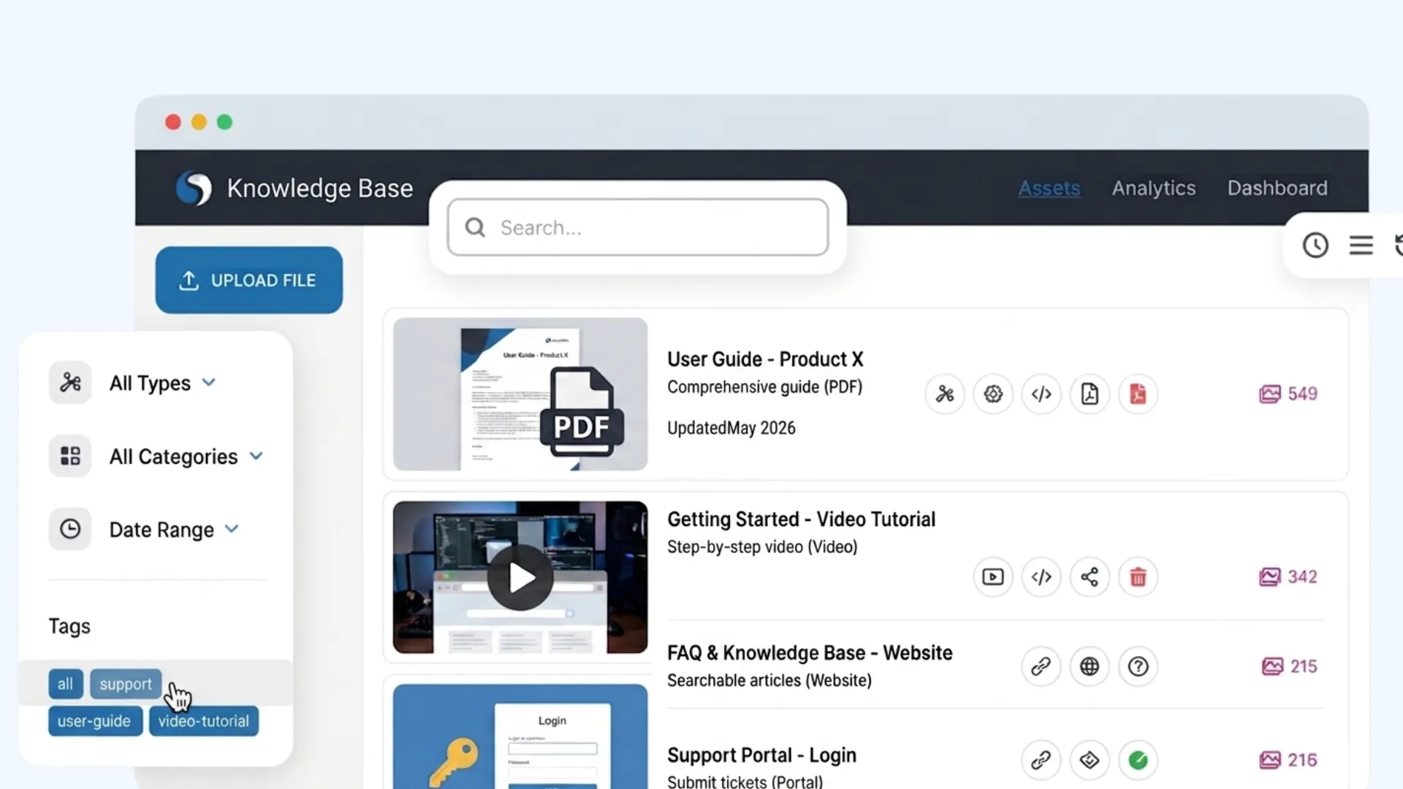This screenshot has height=789, width=1403.
Task: Click 'Step-by-step video (Video)' description
Action: (x=762, y=547)
